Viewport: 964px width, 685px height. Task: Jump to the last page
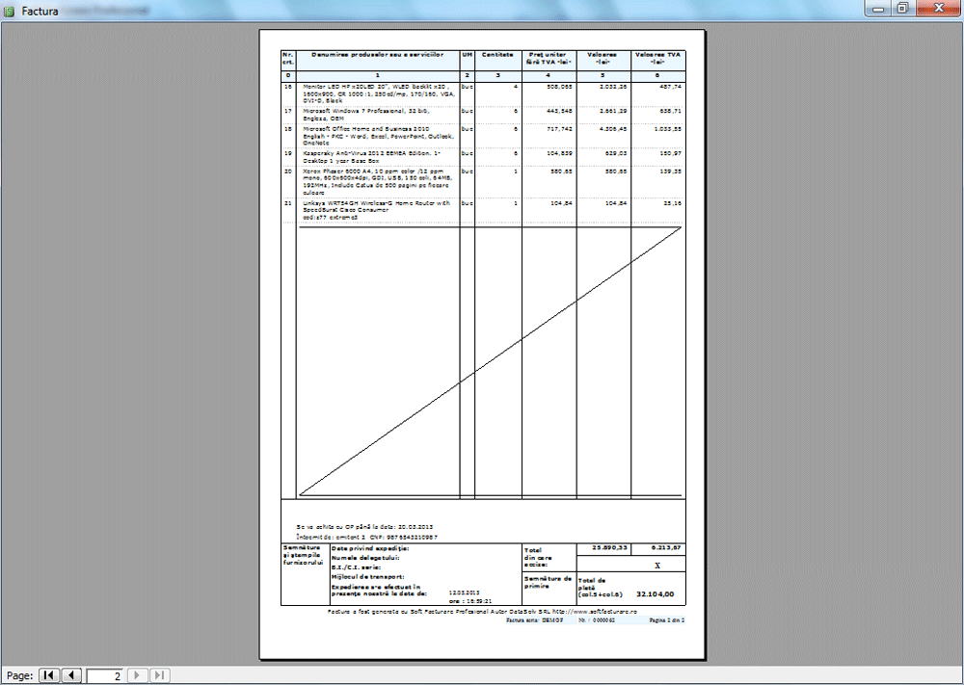161,675
